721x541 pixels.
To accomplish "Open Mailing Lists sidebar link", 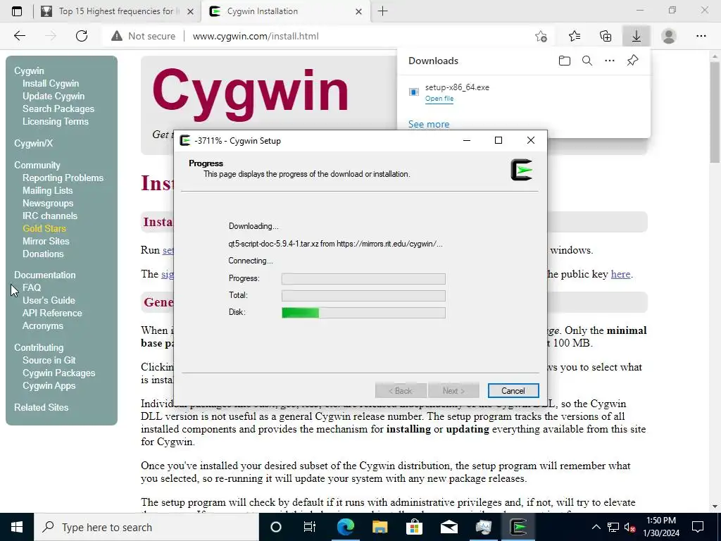I will [47, 190].
